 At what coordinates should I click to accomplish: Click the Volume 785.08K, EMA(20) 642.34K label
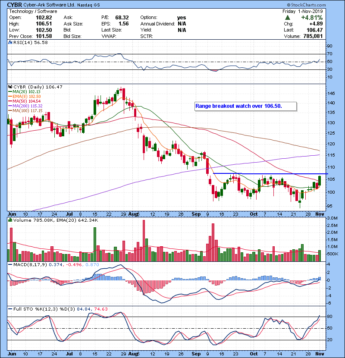pos(56,220)
